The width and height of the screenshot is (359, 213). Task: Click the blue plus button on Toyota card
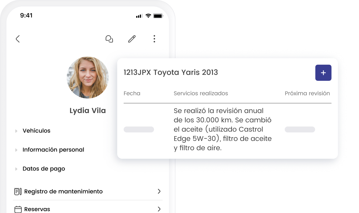[x=323, y=73]
